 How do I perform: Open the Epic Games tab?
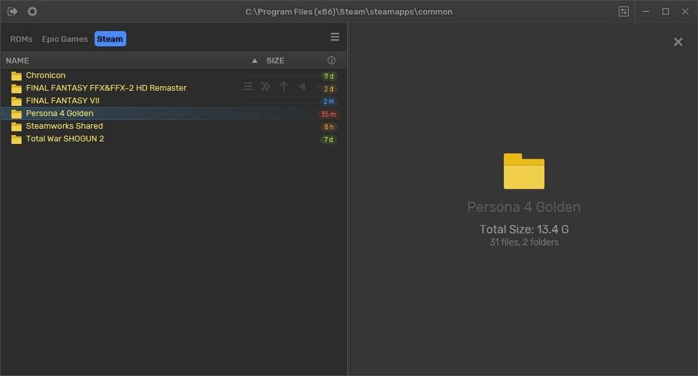click(x=64, y=39)
